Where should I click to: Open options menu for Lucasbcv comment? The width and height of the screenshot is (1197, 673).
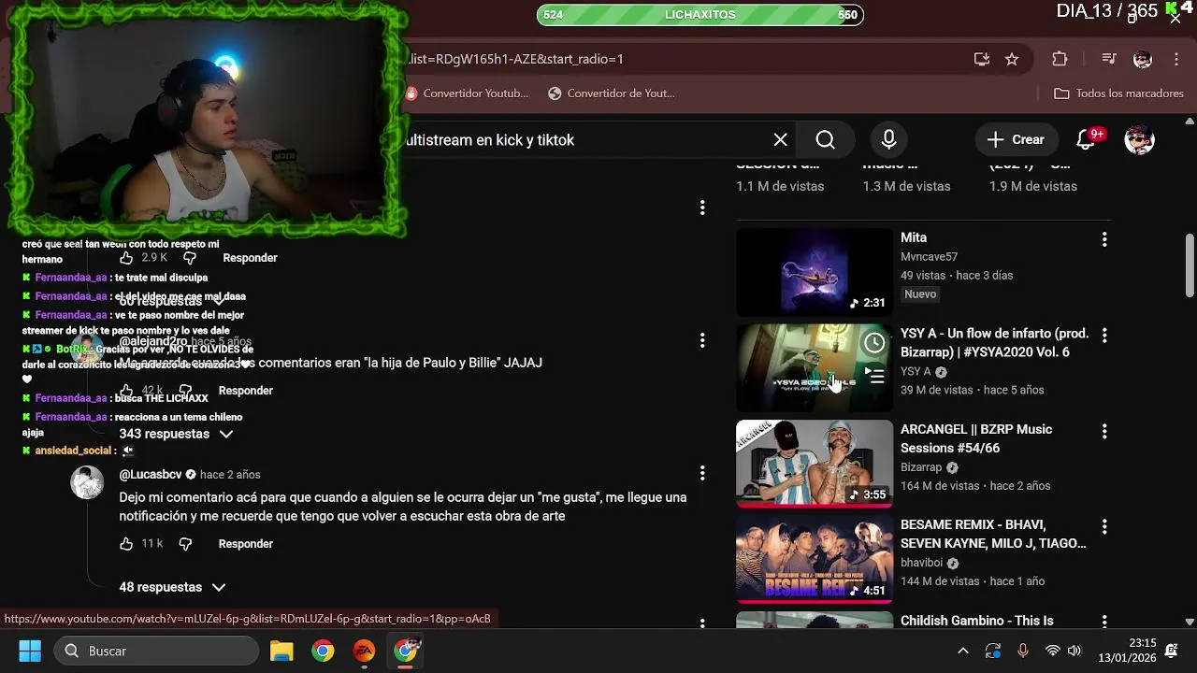click(702, 474)
